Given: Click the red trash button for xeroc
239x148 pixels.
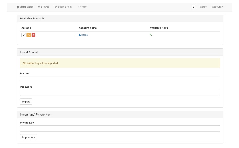Looking at the screenshot, I should click(34, 35).
